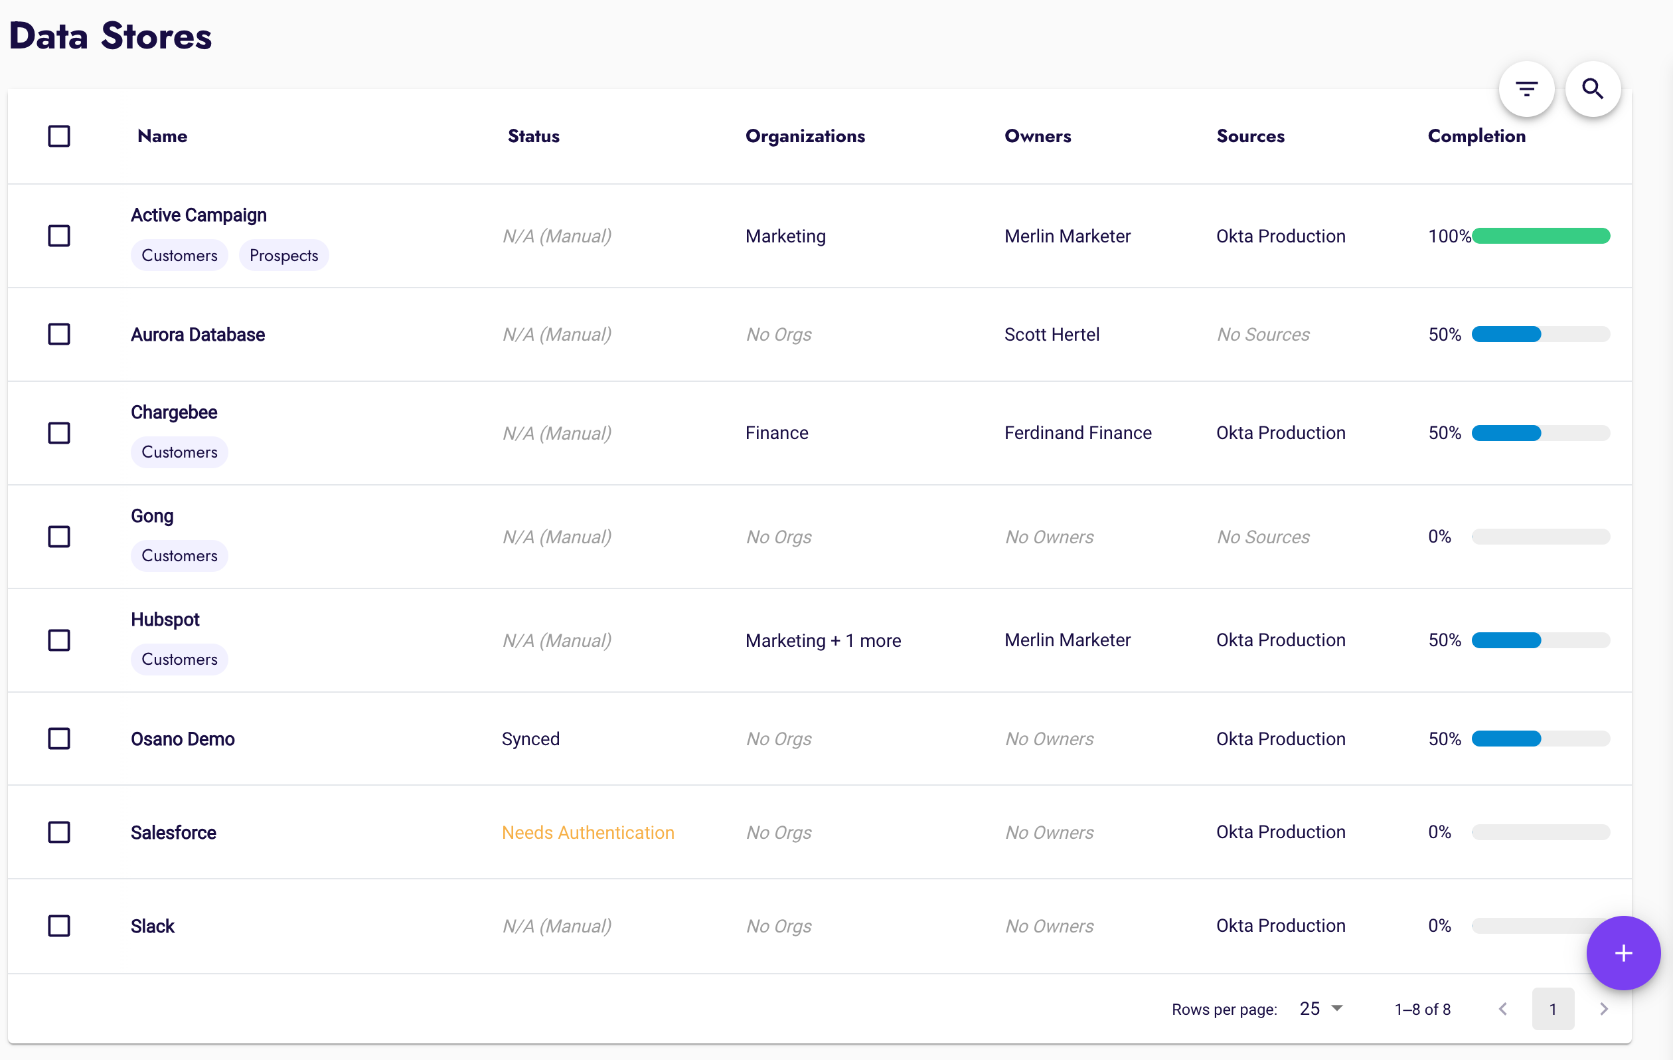
Task: Click the 100% progress bar for Active Campaign
Action: [x=1541, y=236]
